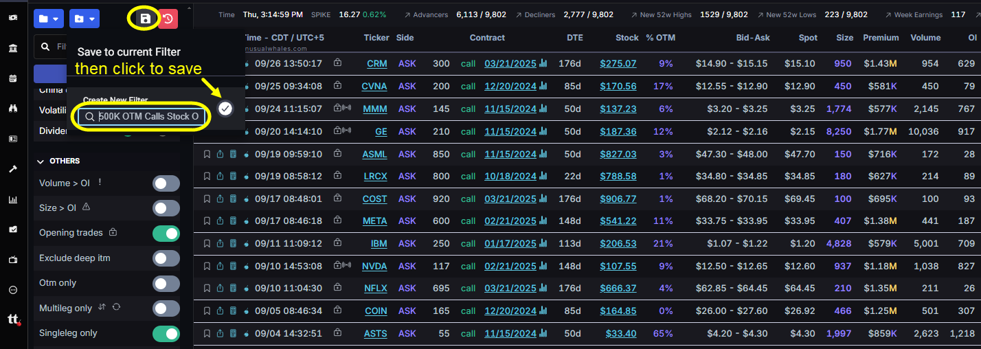The height and width of the screenshot is (349, 981).
Task: Open calculator for NFLX 09/10 trade
Action: pyautogui.click(x=233, y=289)
